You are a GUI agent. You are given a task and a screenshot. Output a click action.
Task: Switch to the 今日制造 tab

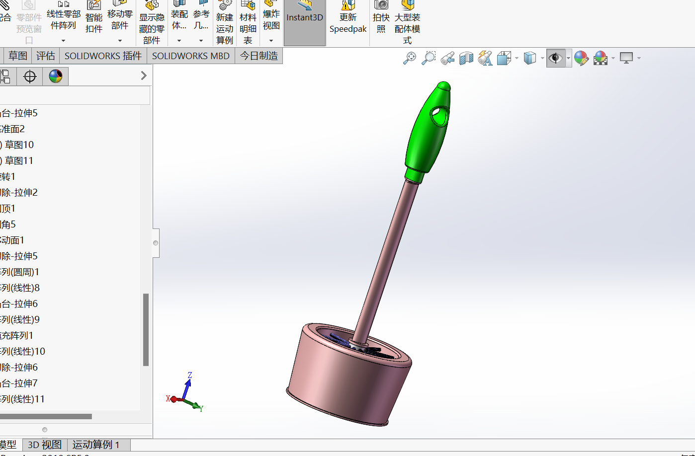click(x=259, y=56)
